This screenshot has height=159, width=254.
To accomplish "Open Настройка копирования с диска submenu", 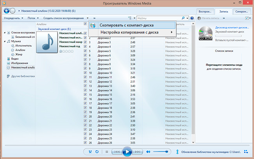I will coord(132,32).
